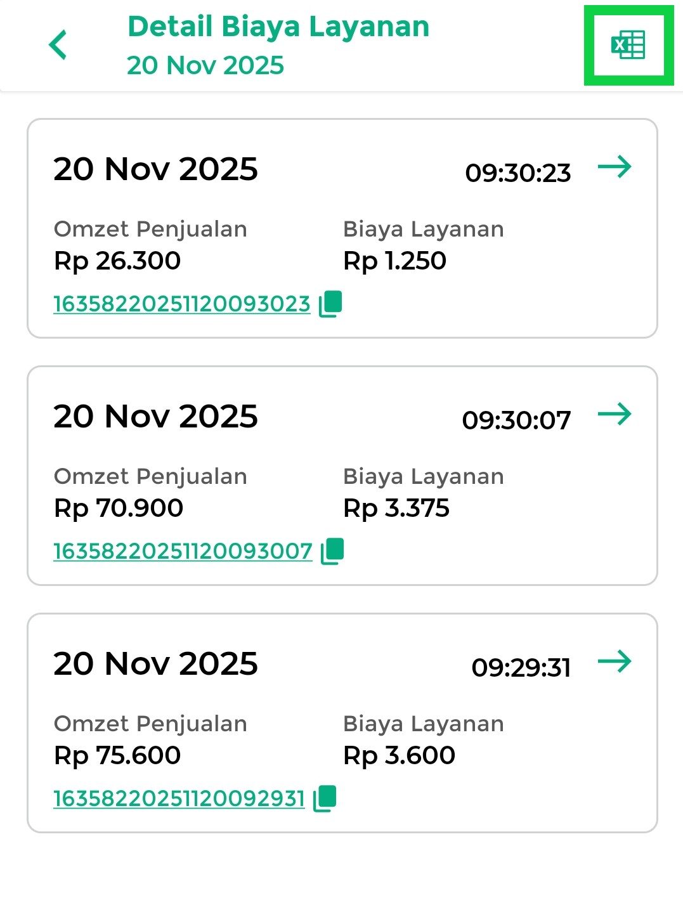Click the header date 20 Nov 2025

(x=205, y=65)
